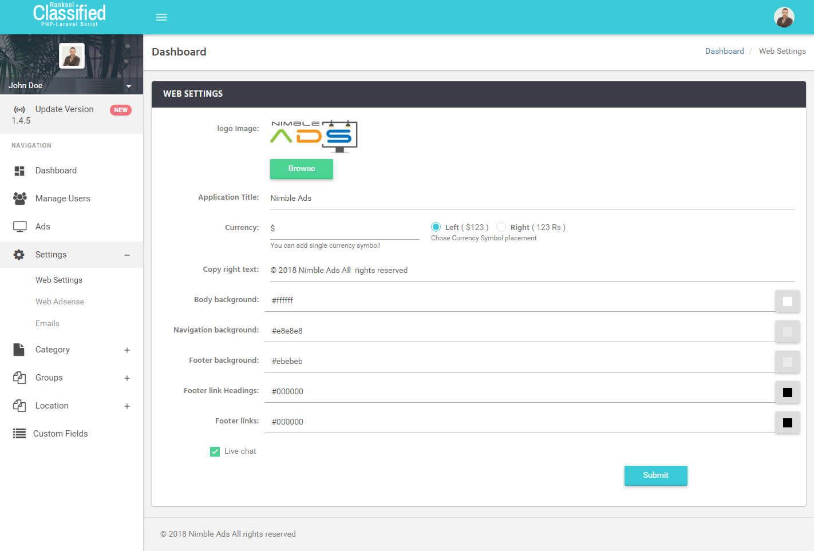This screenshot has height=551, width=814.
Task: Select Left currency placement radio
Action: pyautogui.click(x=436, y=227)
